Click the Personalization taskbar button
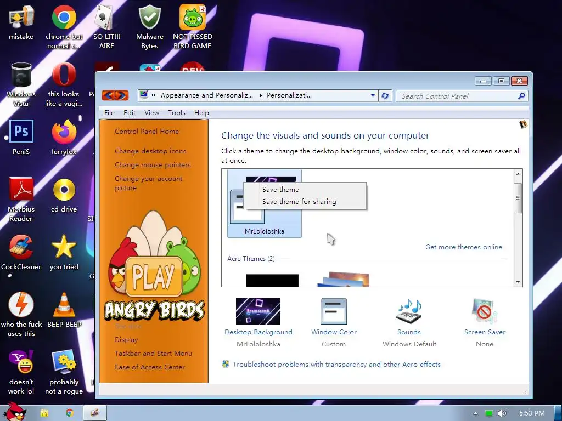This screenshot has width=562, height=421. click(94, 413)
